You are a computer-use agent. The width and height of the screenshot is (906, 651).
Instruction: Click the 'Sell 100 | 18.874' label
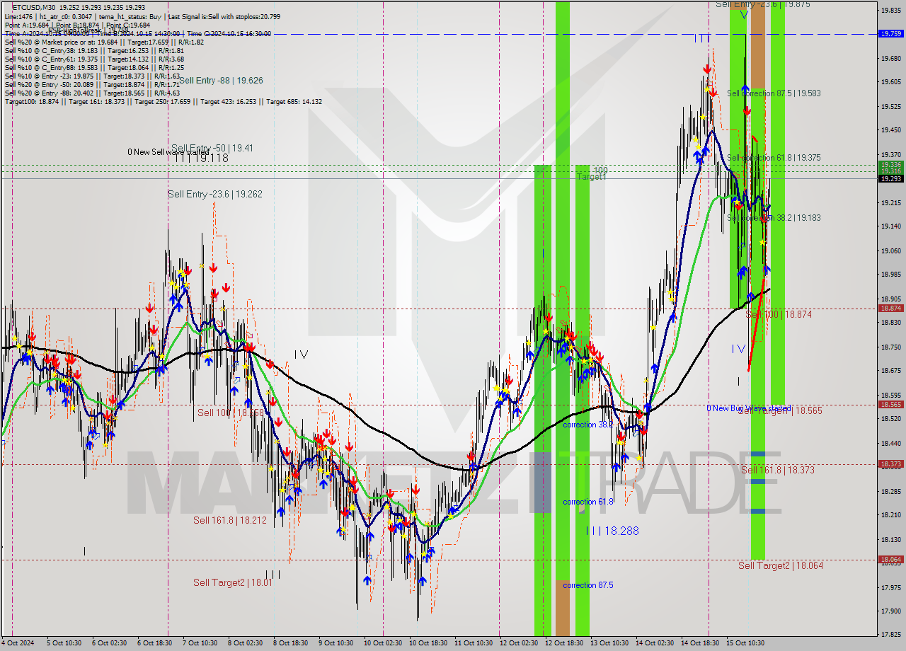[779, 314]
